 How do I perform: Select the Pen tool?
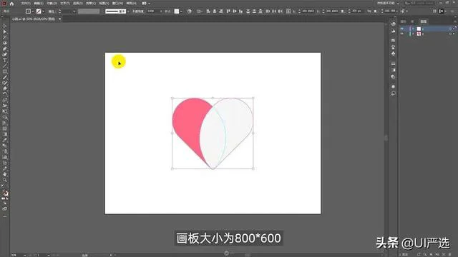click(5, 49)
